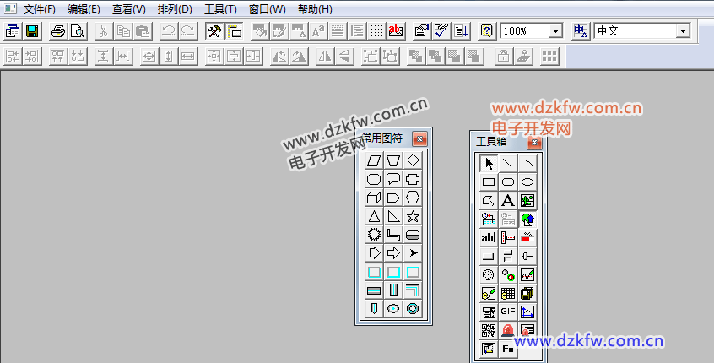Select the text label 'A' tool

tap(508, 200)
